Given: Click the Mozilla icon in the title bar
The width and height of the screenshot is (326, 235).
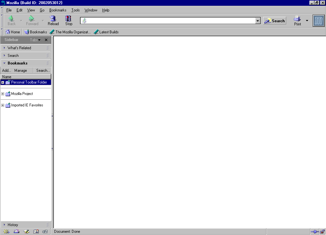Looking at the screenshot, I should coord(3,3).
